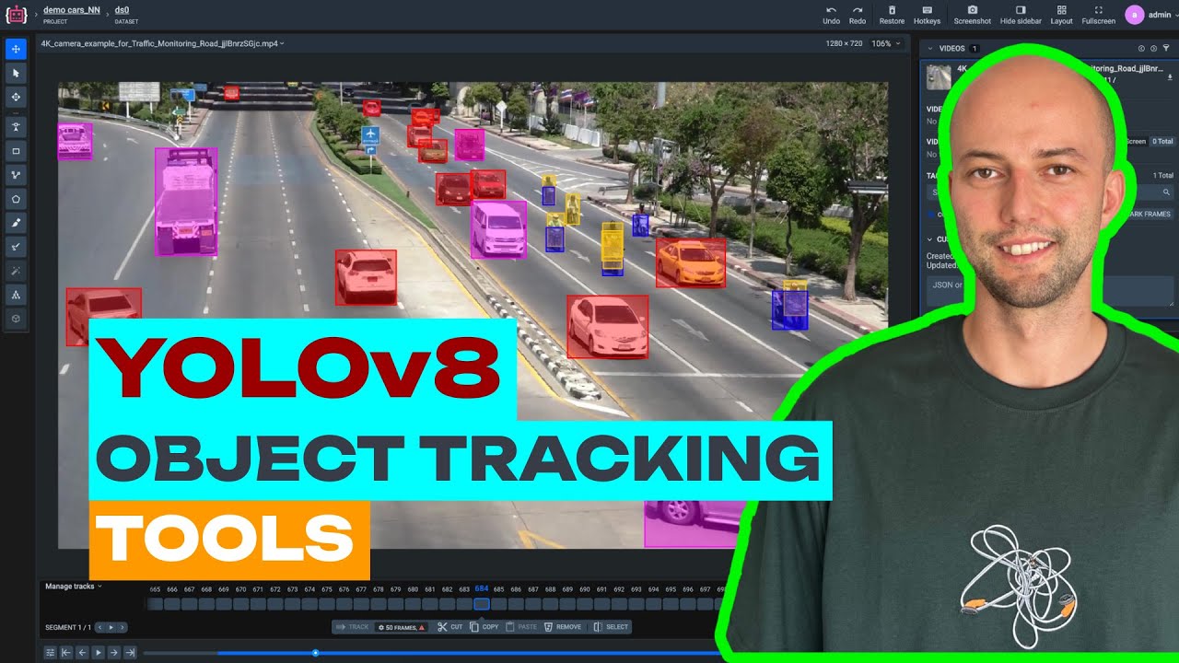The width and height of the screenshot is (1179, 663).
Task: Select the frame 690 cell in timeline
Action: click(585, 604)
